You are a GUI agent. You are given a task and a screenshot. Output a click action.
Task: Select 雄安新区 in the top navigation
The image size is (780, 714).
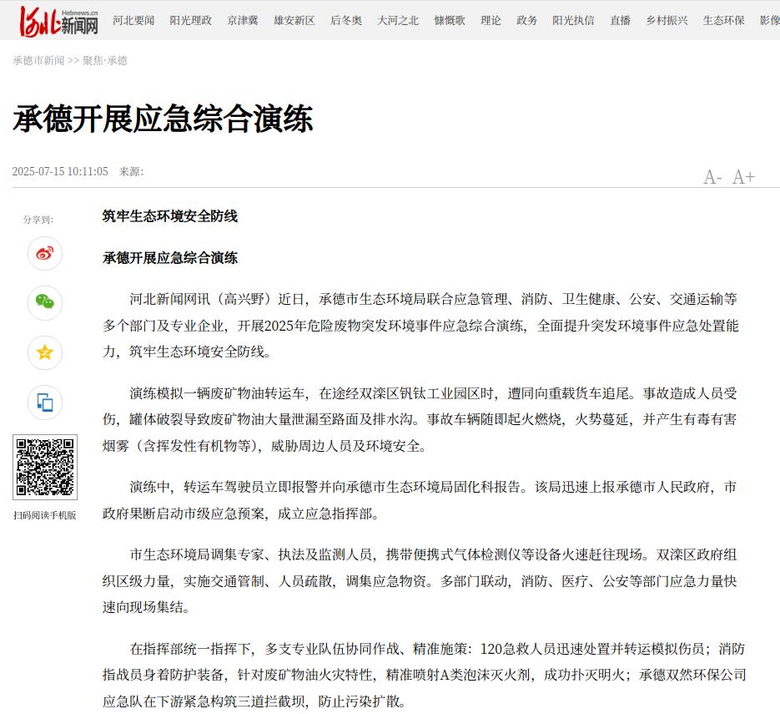click(x=294, y=21)
